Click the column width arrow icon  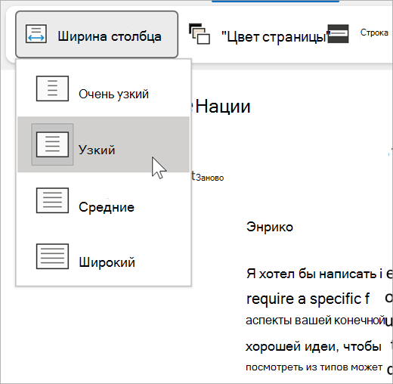36,34
